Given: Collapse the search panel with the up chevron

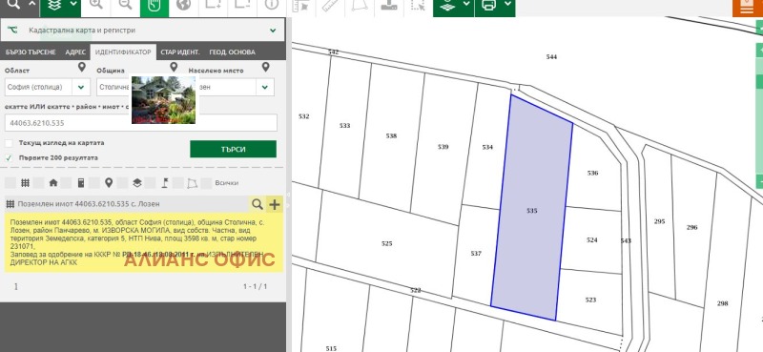Looking at the screenshot, I should tap(32, 5).
